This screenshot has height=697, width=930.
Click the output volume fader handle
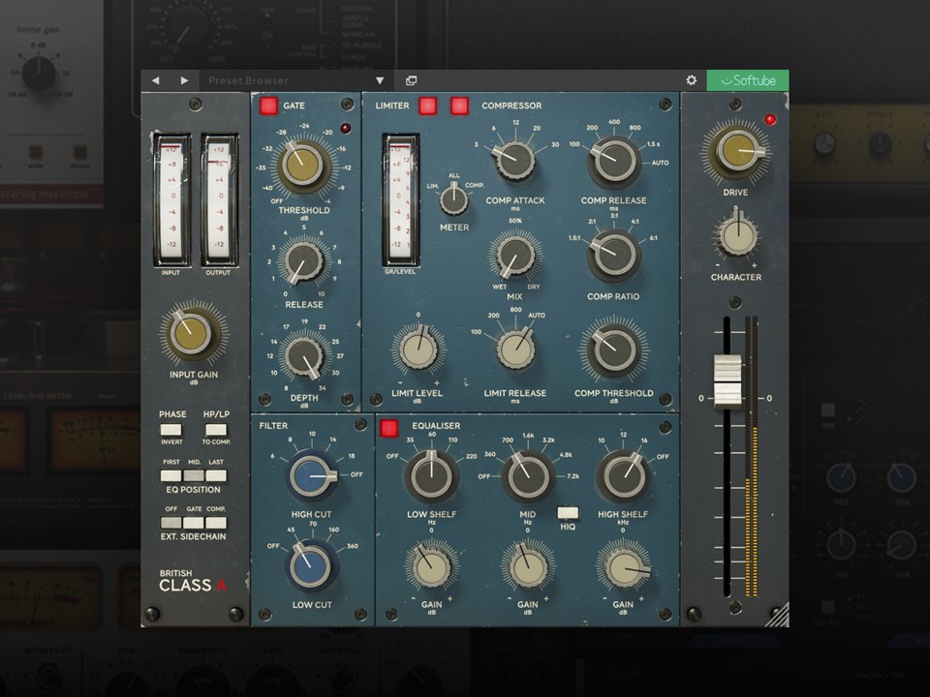click(x=728, y=381)
